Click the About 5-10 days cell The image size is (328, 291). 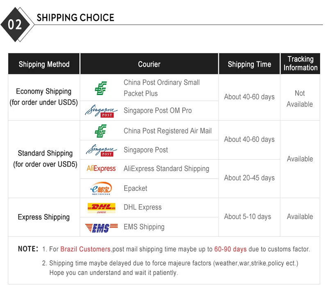point(247,217)
